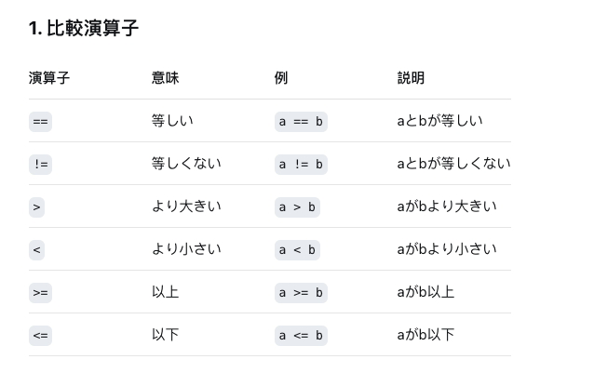
Task: Click the "a != b" example code
Action: pyautogui.click(x=302, y=165)
